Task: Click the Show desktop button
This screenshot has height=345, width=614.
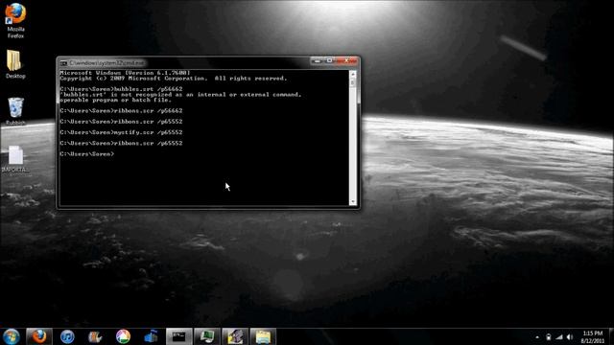Action: [611, 336]
